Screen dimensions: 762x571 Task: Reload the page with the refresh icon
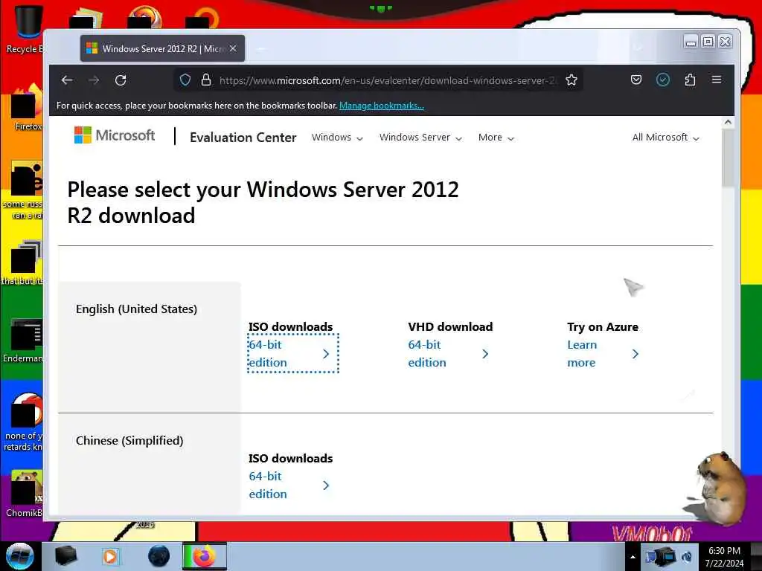coord(121,80)
